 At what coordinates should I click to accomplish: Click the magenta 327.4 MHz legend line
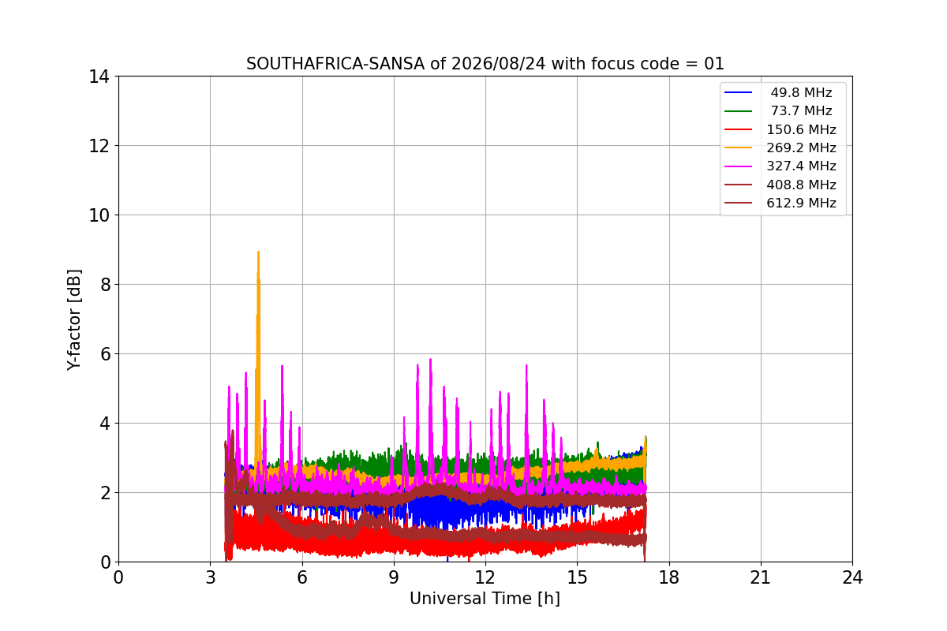click(740, 166)
